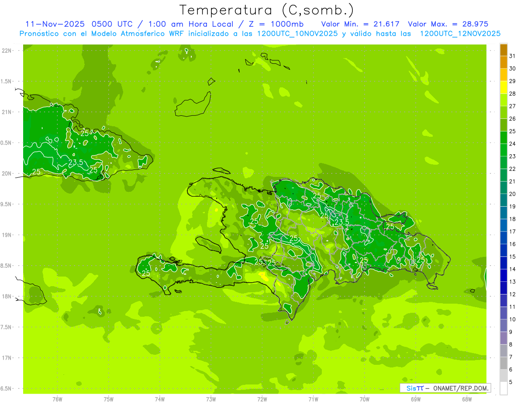
Task: Click the 'Valor Max. = 28.975' text
Action: pyautogui.click(x=448, y=24)
